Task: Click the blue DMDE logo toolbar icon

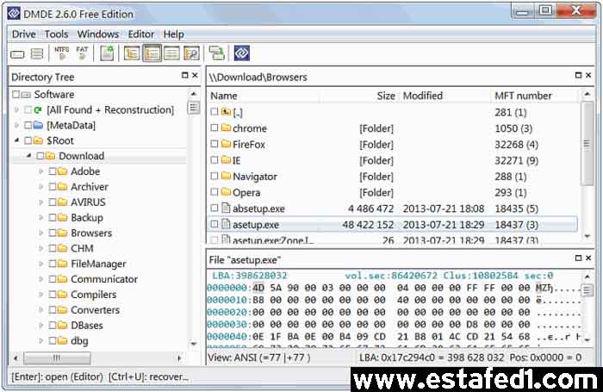Action: coord(241,53)
